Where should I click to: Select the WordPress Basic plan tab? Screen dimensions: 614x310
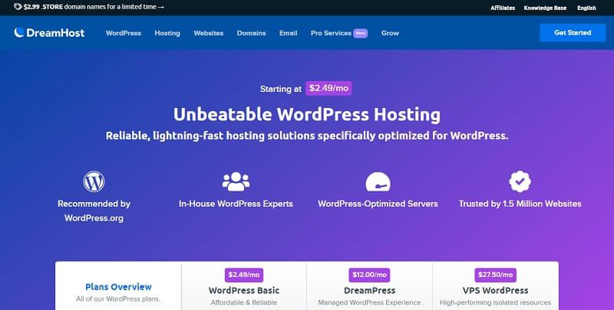[244, 286]
